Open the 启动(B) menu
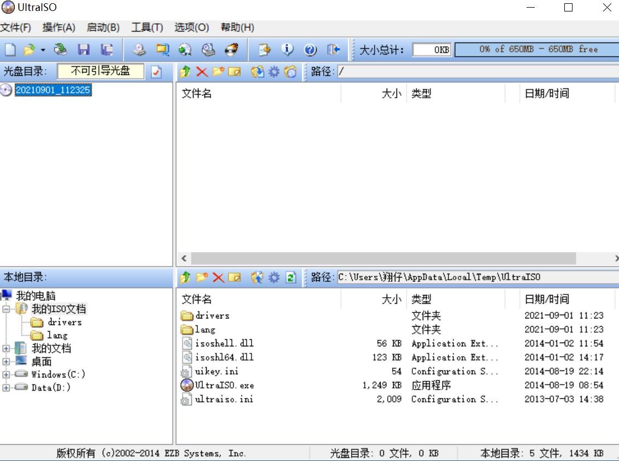The height and width of the screenshot is (461, 619). pos(103,27)
